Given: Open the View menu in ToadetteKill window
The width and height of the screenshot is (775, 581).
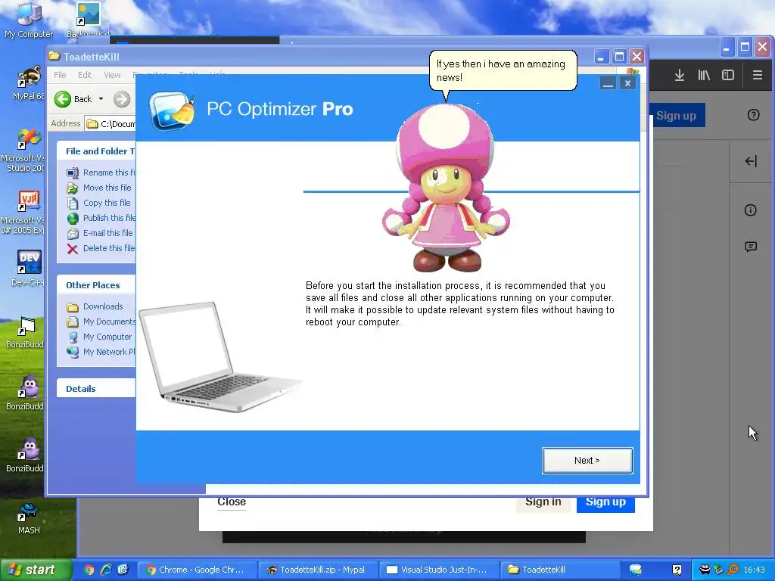Looking at the screenshot, I should (112, 75).
